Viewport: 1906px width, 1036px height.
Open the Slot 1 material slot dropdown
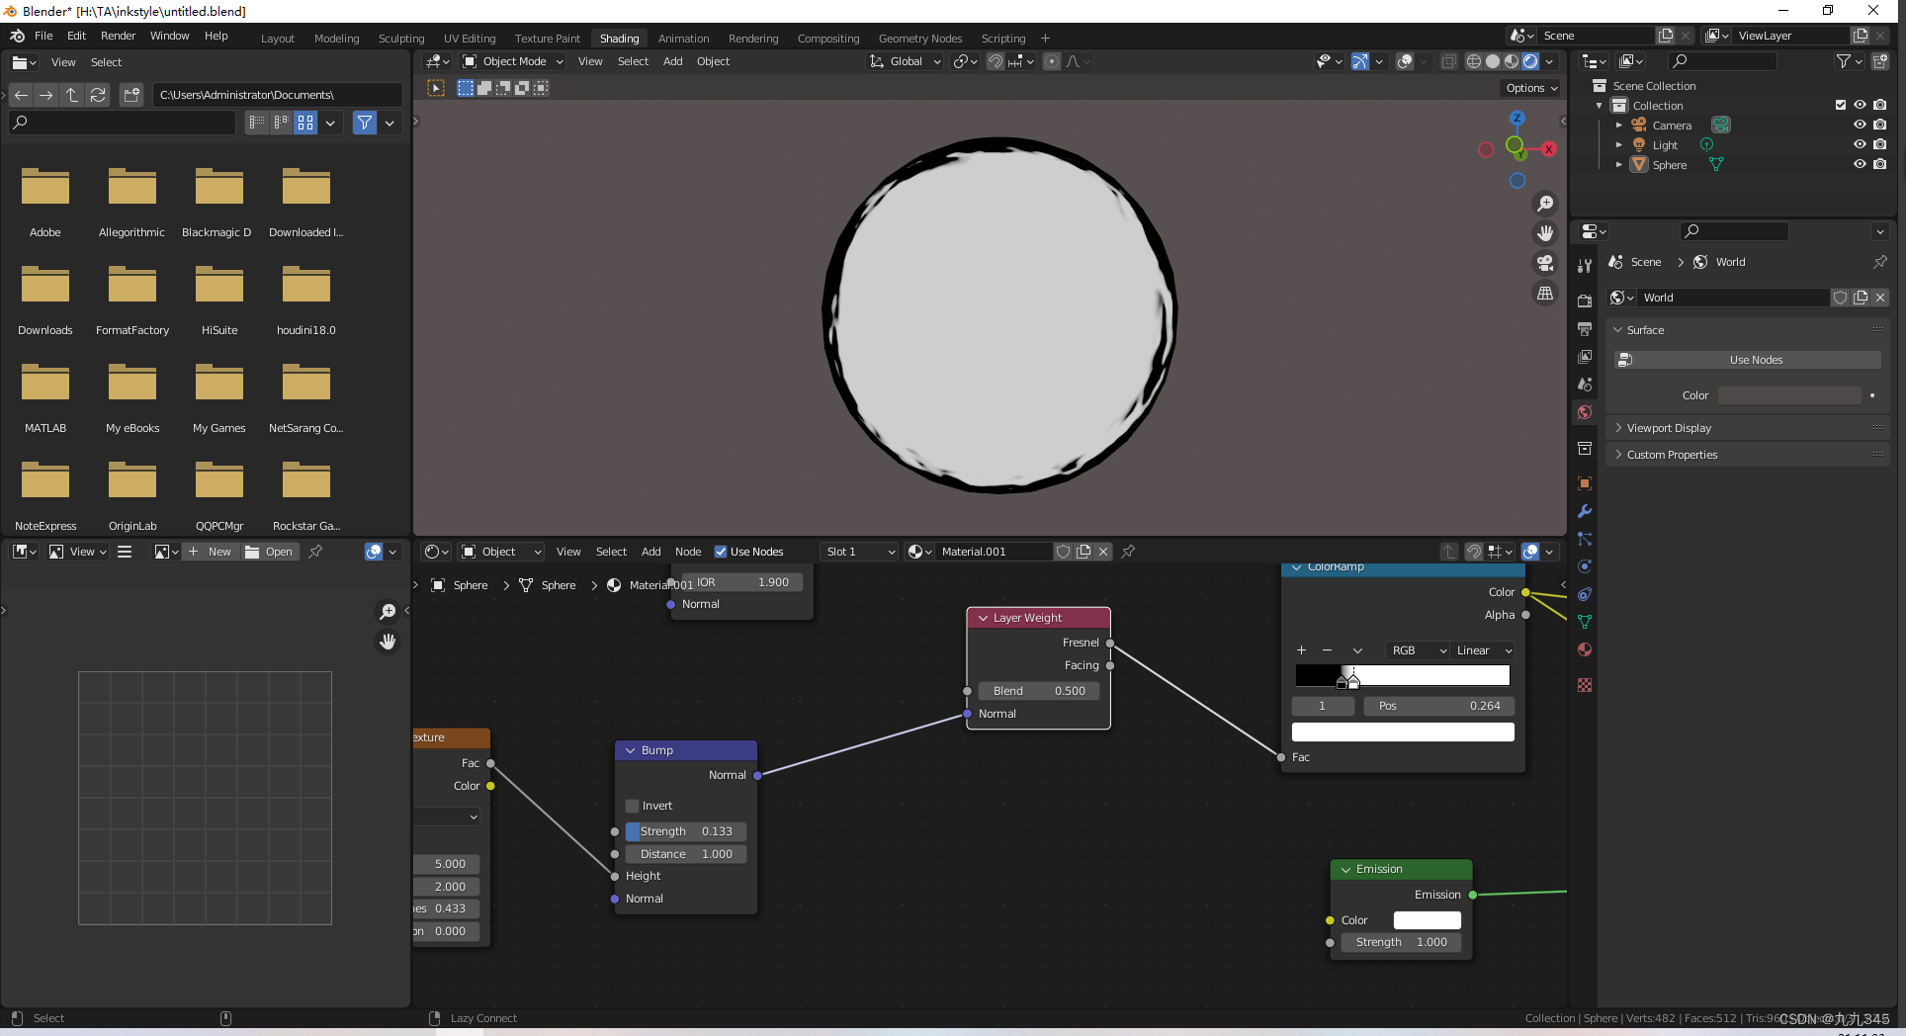tap(860, 552)
